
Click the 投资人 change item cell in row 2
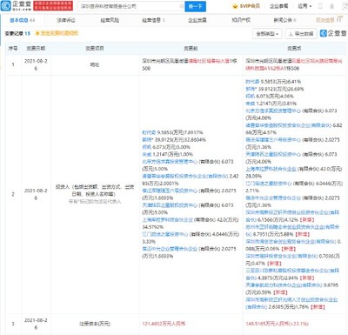click(x=95, y=194)
